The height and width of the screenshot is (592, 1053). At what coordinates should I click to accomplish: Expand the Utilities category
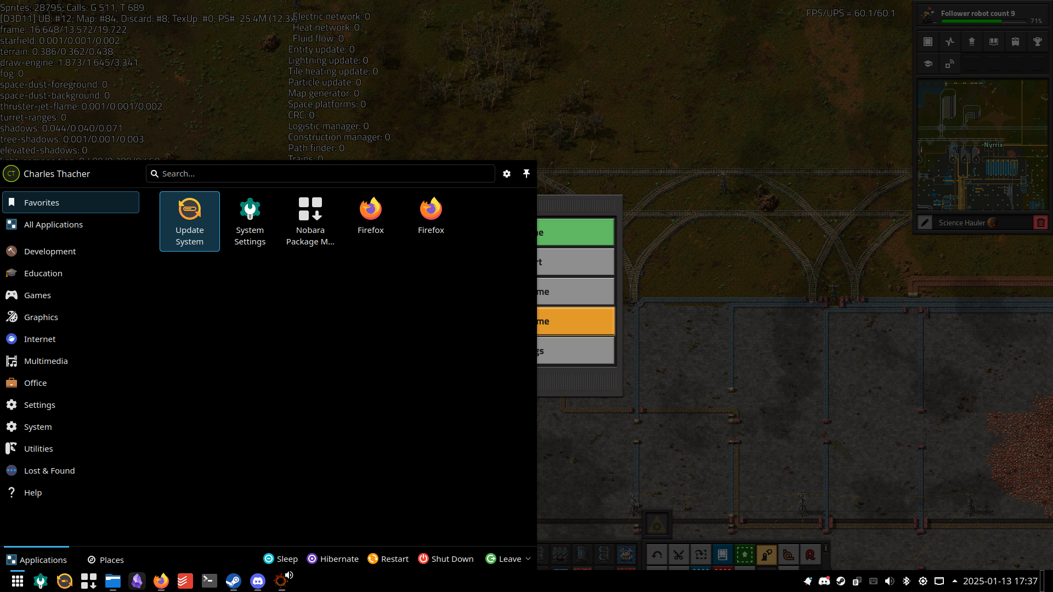click(x=38, y=448)
